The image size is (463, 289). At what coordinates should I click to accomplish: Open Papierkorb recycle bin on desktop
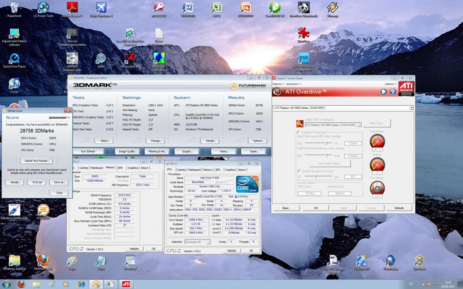pyautogui.click(x=14, y=9)
